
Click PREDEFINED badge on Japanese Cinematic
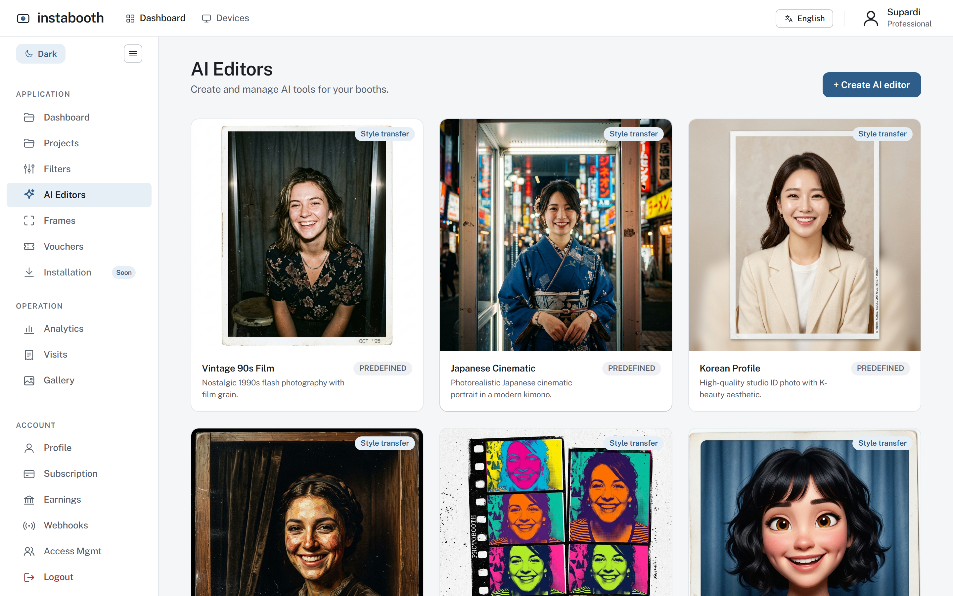[631, 368]
